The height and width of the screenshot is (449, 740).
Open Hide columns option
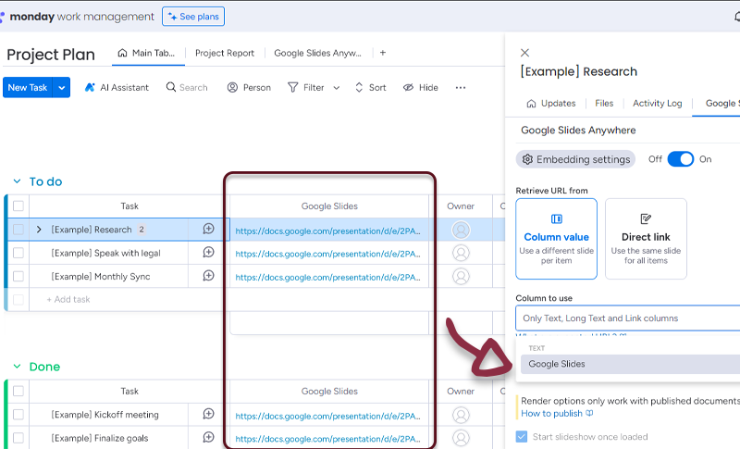[x=420, y=87]
